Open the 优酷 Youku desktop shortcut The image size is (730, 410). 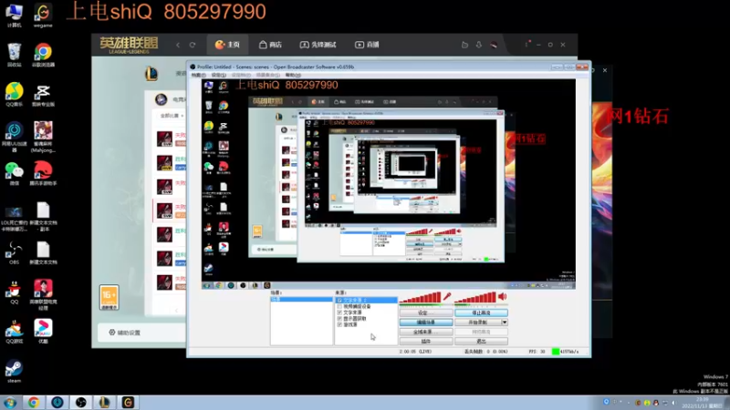43,332
